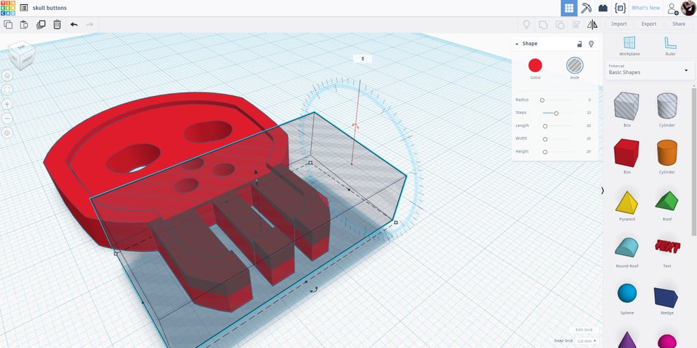
Task: Hide shape via Shape panel lightbulb
Action: pos(591,44)
